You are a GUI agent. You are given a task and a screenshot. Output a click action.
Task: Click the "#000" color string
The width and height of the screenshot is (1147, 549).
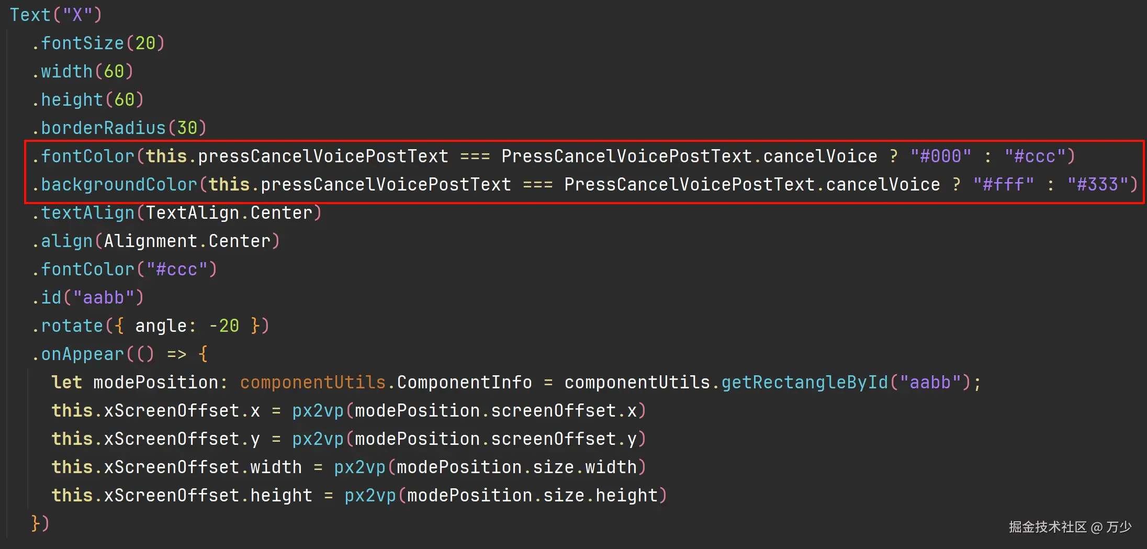[x=940, y=156]
